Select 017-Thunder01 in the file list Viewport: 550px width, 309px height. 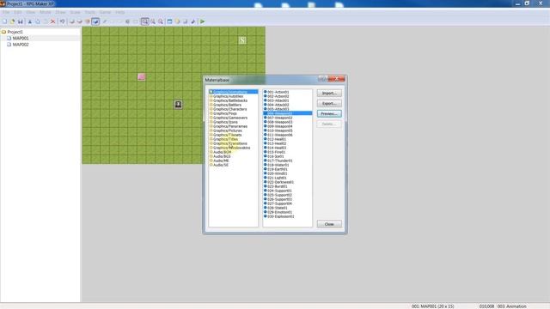point(279,161)
